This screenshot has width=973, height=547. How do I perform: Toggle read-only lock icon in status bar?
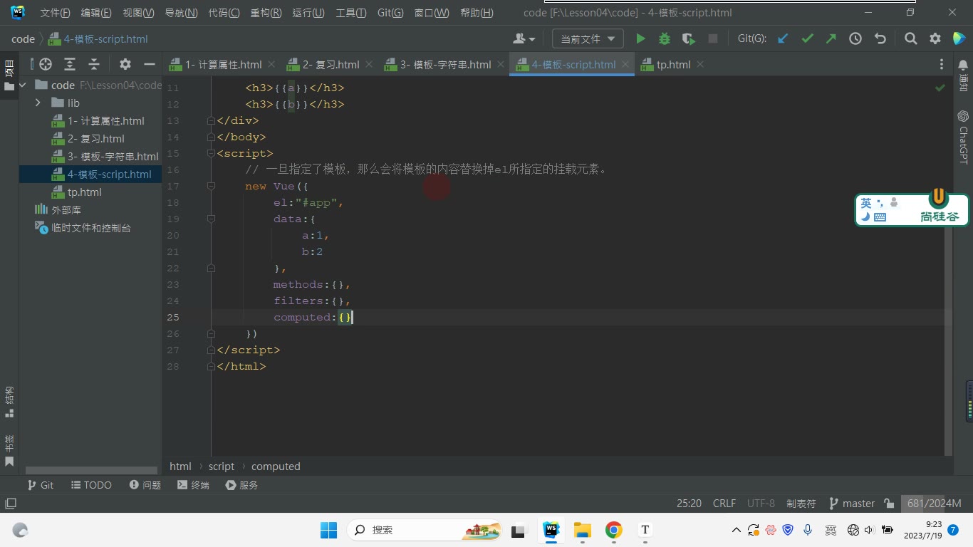click(889, 504)
